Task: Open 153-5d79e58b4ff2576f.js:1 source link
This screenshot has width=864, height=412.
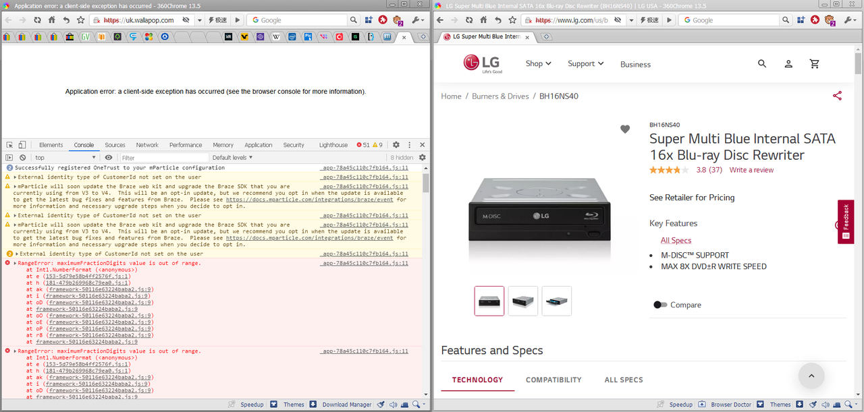Action: pyautogui.click(x=86, y=276)
